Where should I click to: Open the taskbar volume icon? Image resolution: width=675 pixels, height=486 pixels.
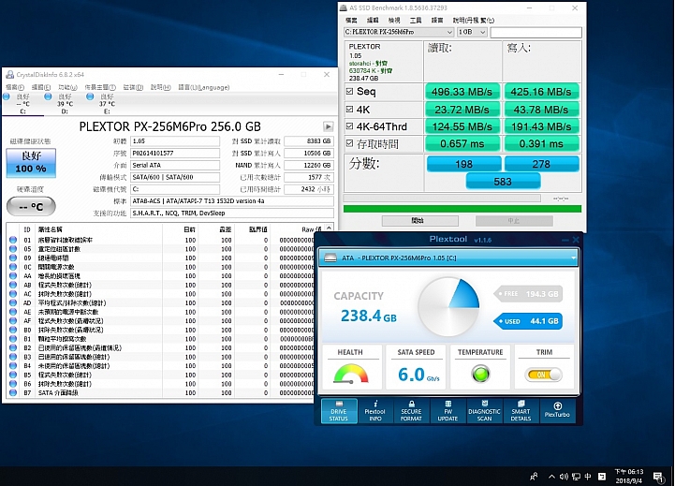click(564, 477)
